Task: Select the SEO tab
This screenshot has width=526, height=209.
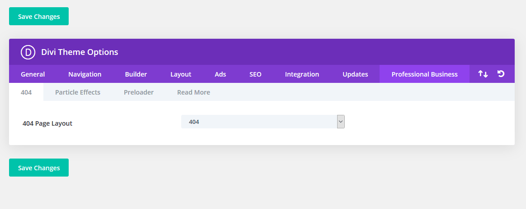Action: (x=255, y=74)
